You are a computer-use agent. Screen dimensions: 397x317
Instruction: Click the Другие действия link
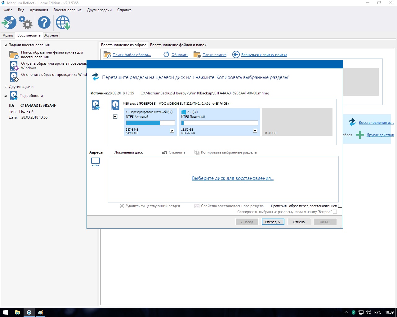[x=380, y=135]
